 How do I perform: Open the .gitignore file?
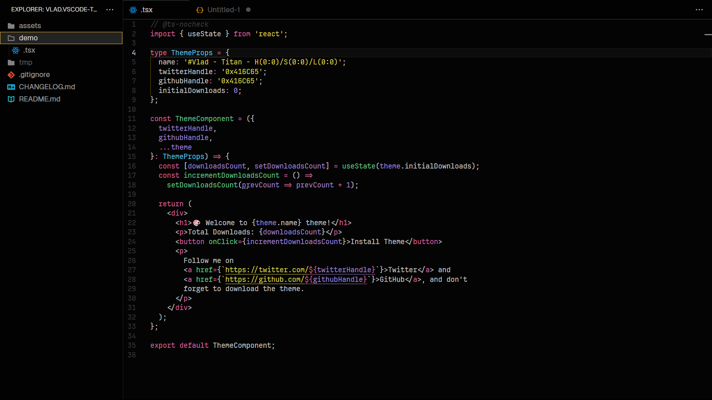tap(61, 75)
